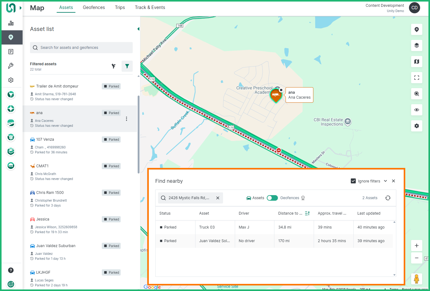
Task: Open the options menu for ana asset
Action: [127, 119]
